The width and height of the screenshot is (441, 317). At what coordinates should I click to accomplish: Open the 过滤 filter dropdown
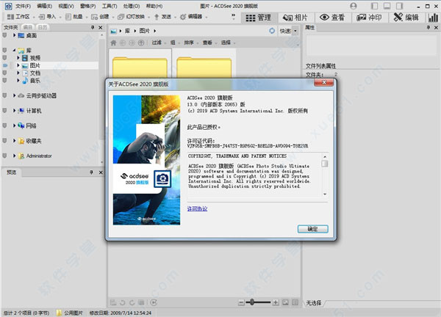pos(158,43)
